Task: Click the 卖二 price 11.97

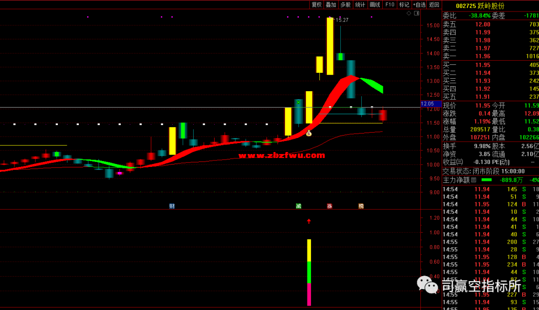Action: click(x=483, y=48)
